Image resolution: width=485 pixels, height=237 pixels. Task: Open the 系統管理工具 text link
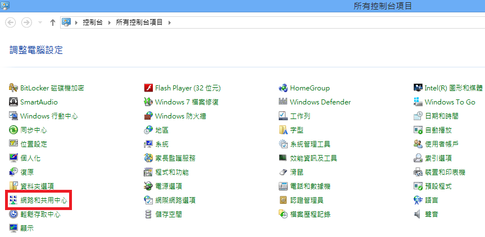(310, 144)
